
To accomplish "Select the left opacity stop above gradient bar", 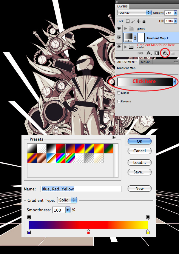I will (29, 218).
